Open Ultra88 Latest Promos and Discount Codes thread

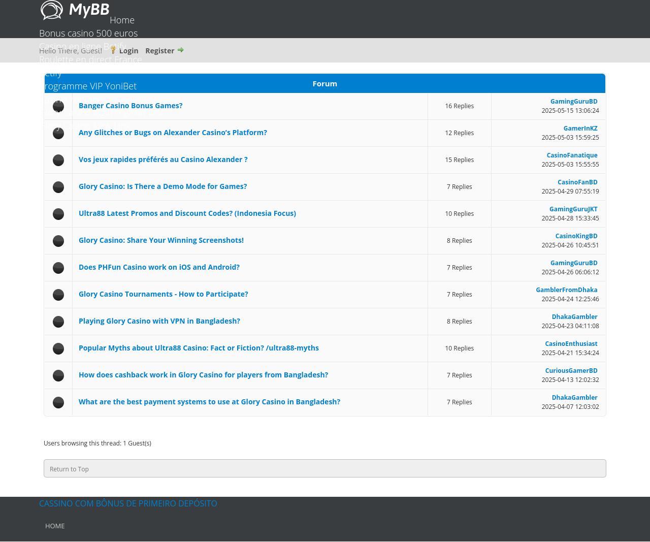(x=187, y=213)
